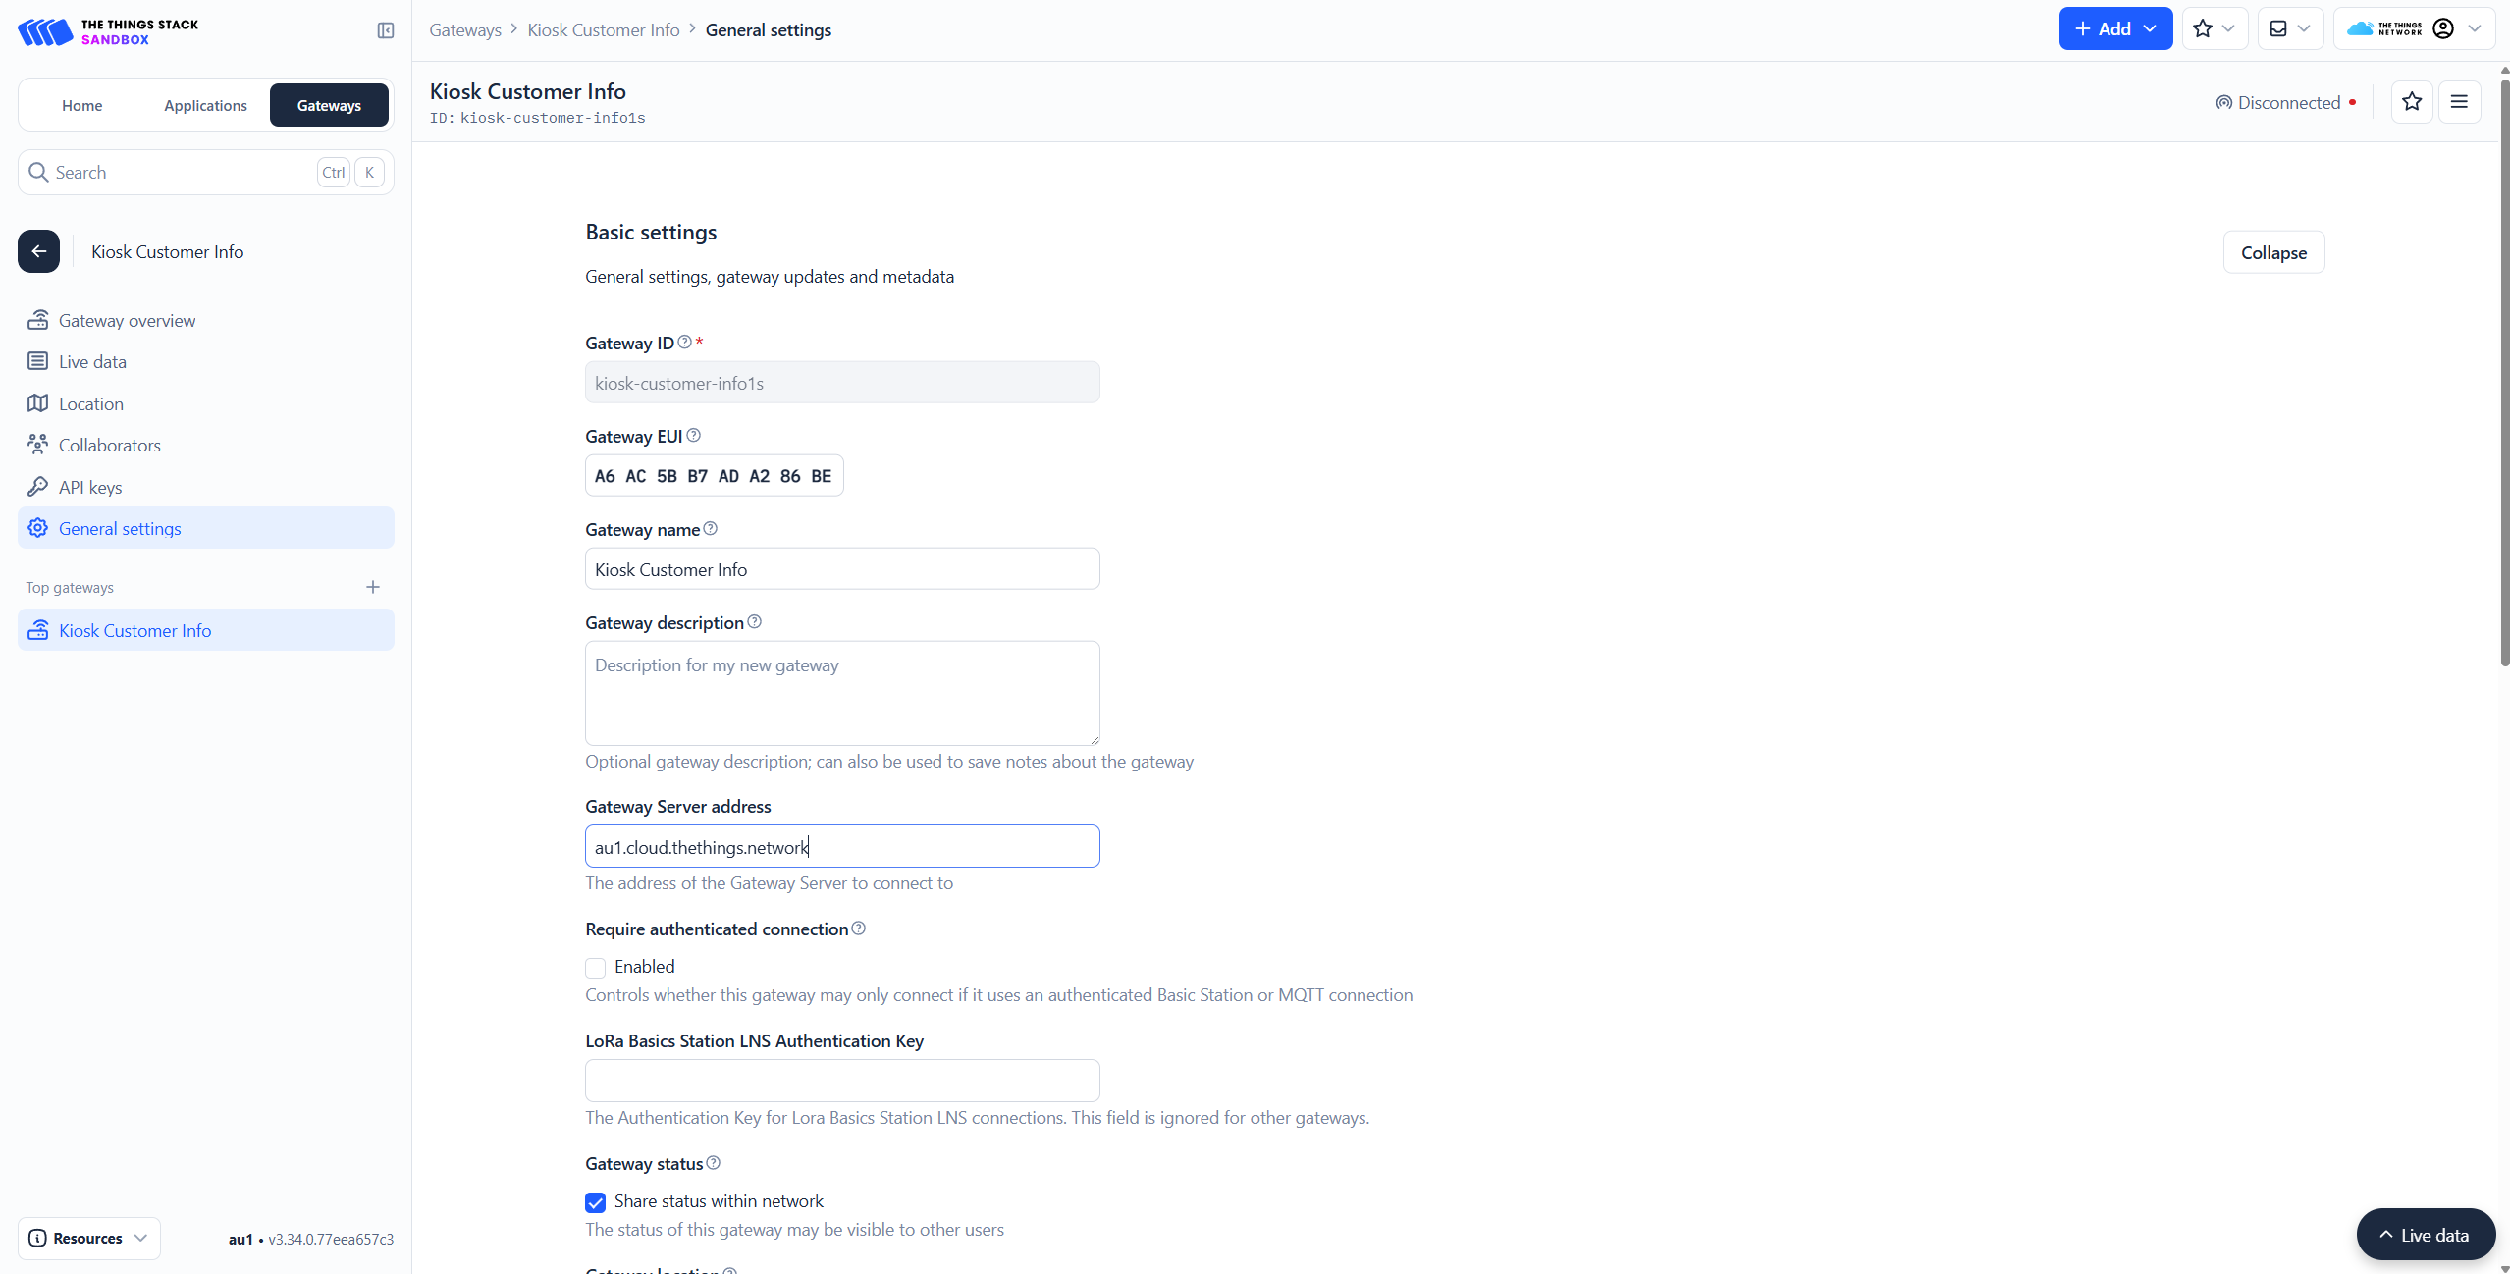
Task: Add a top gateway with plus icon
Action: pos(373,587)
